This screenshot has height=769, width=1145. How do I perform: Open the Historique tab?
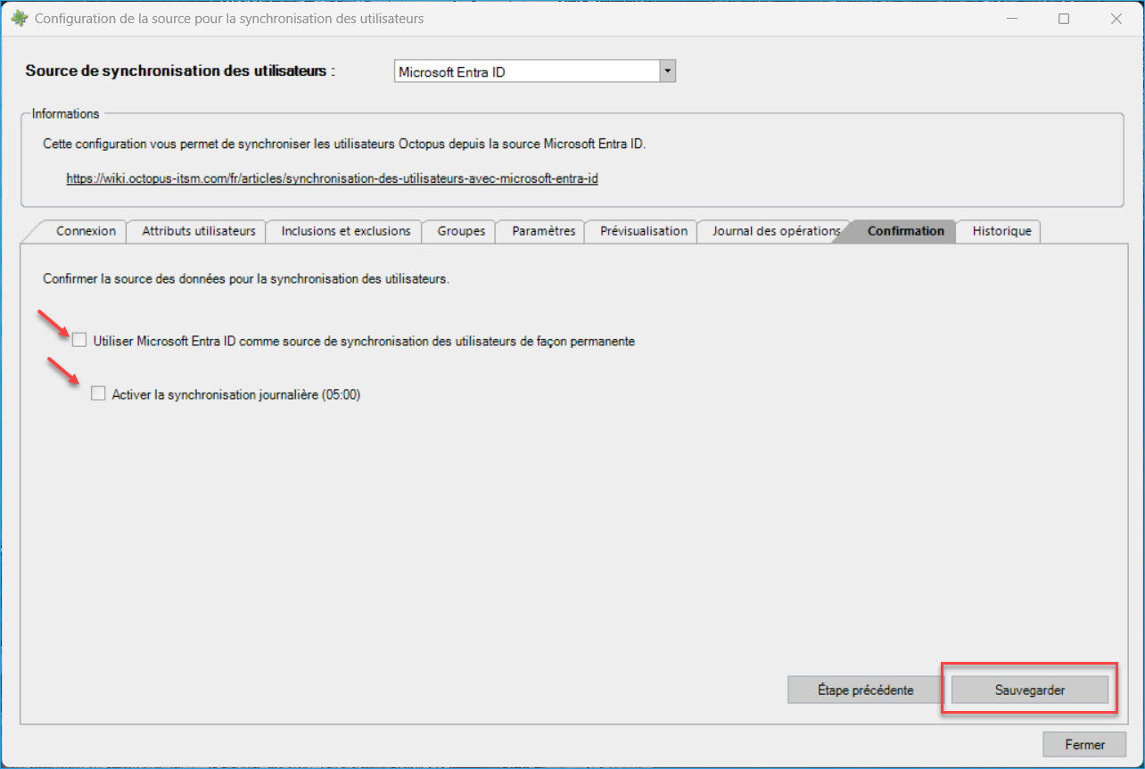1001,231
